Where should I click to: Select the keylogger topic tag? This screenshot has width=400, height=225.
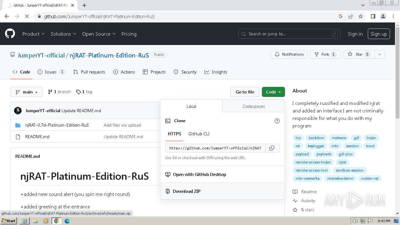(x=316, y=146)
